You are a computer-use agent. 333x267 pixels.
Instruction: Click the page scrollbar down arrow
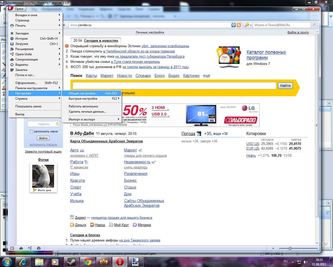coord(317,243)
